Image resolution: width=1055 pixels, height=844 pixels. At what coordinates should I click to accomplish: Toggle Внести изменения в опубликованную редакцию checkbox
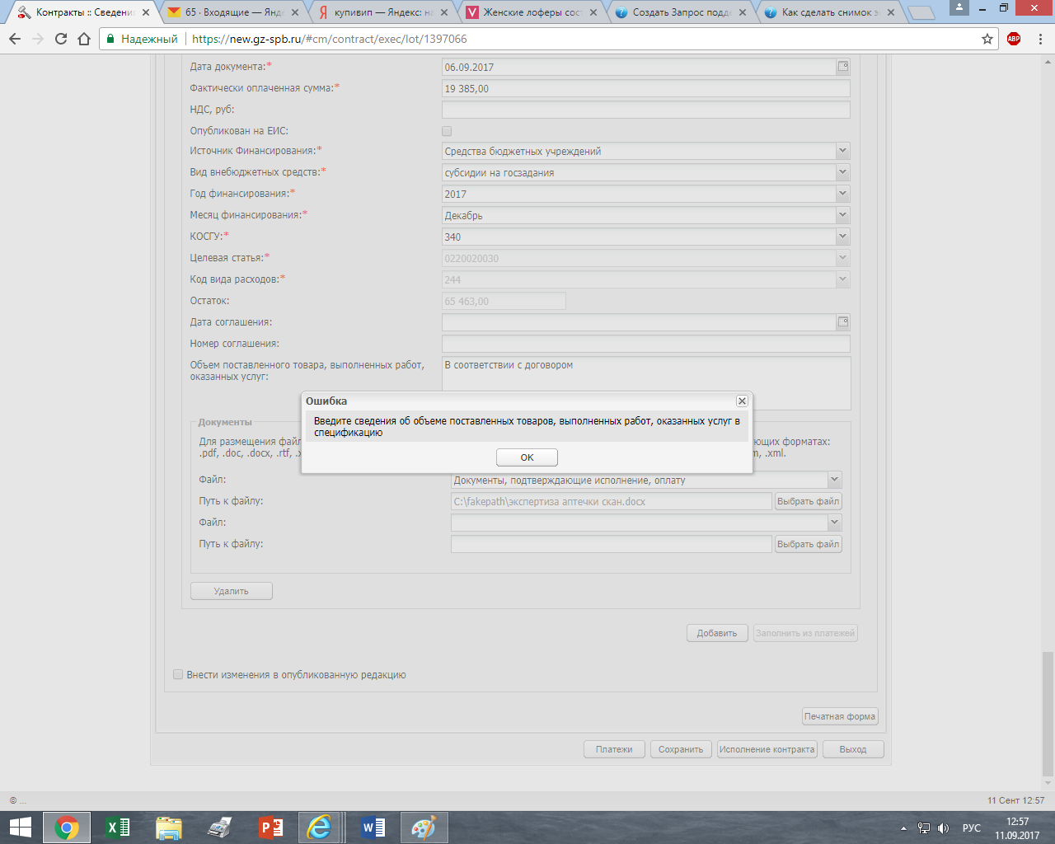pyautogui.click(x=178, y=674)
